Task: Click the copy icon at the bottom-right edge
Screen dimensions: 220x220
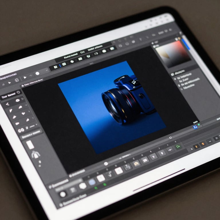Action: pos(217,138)
